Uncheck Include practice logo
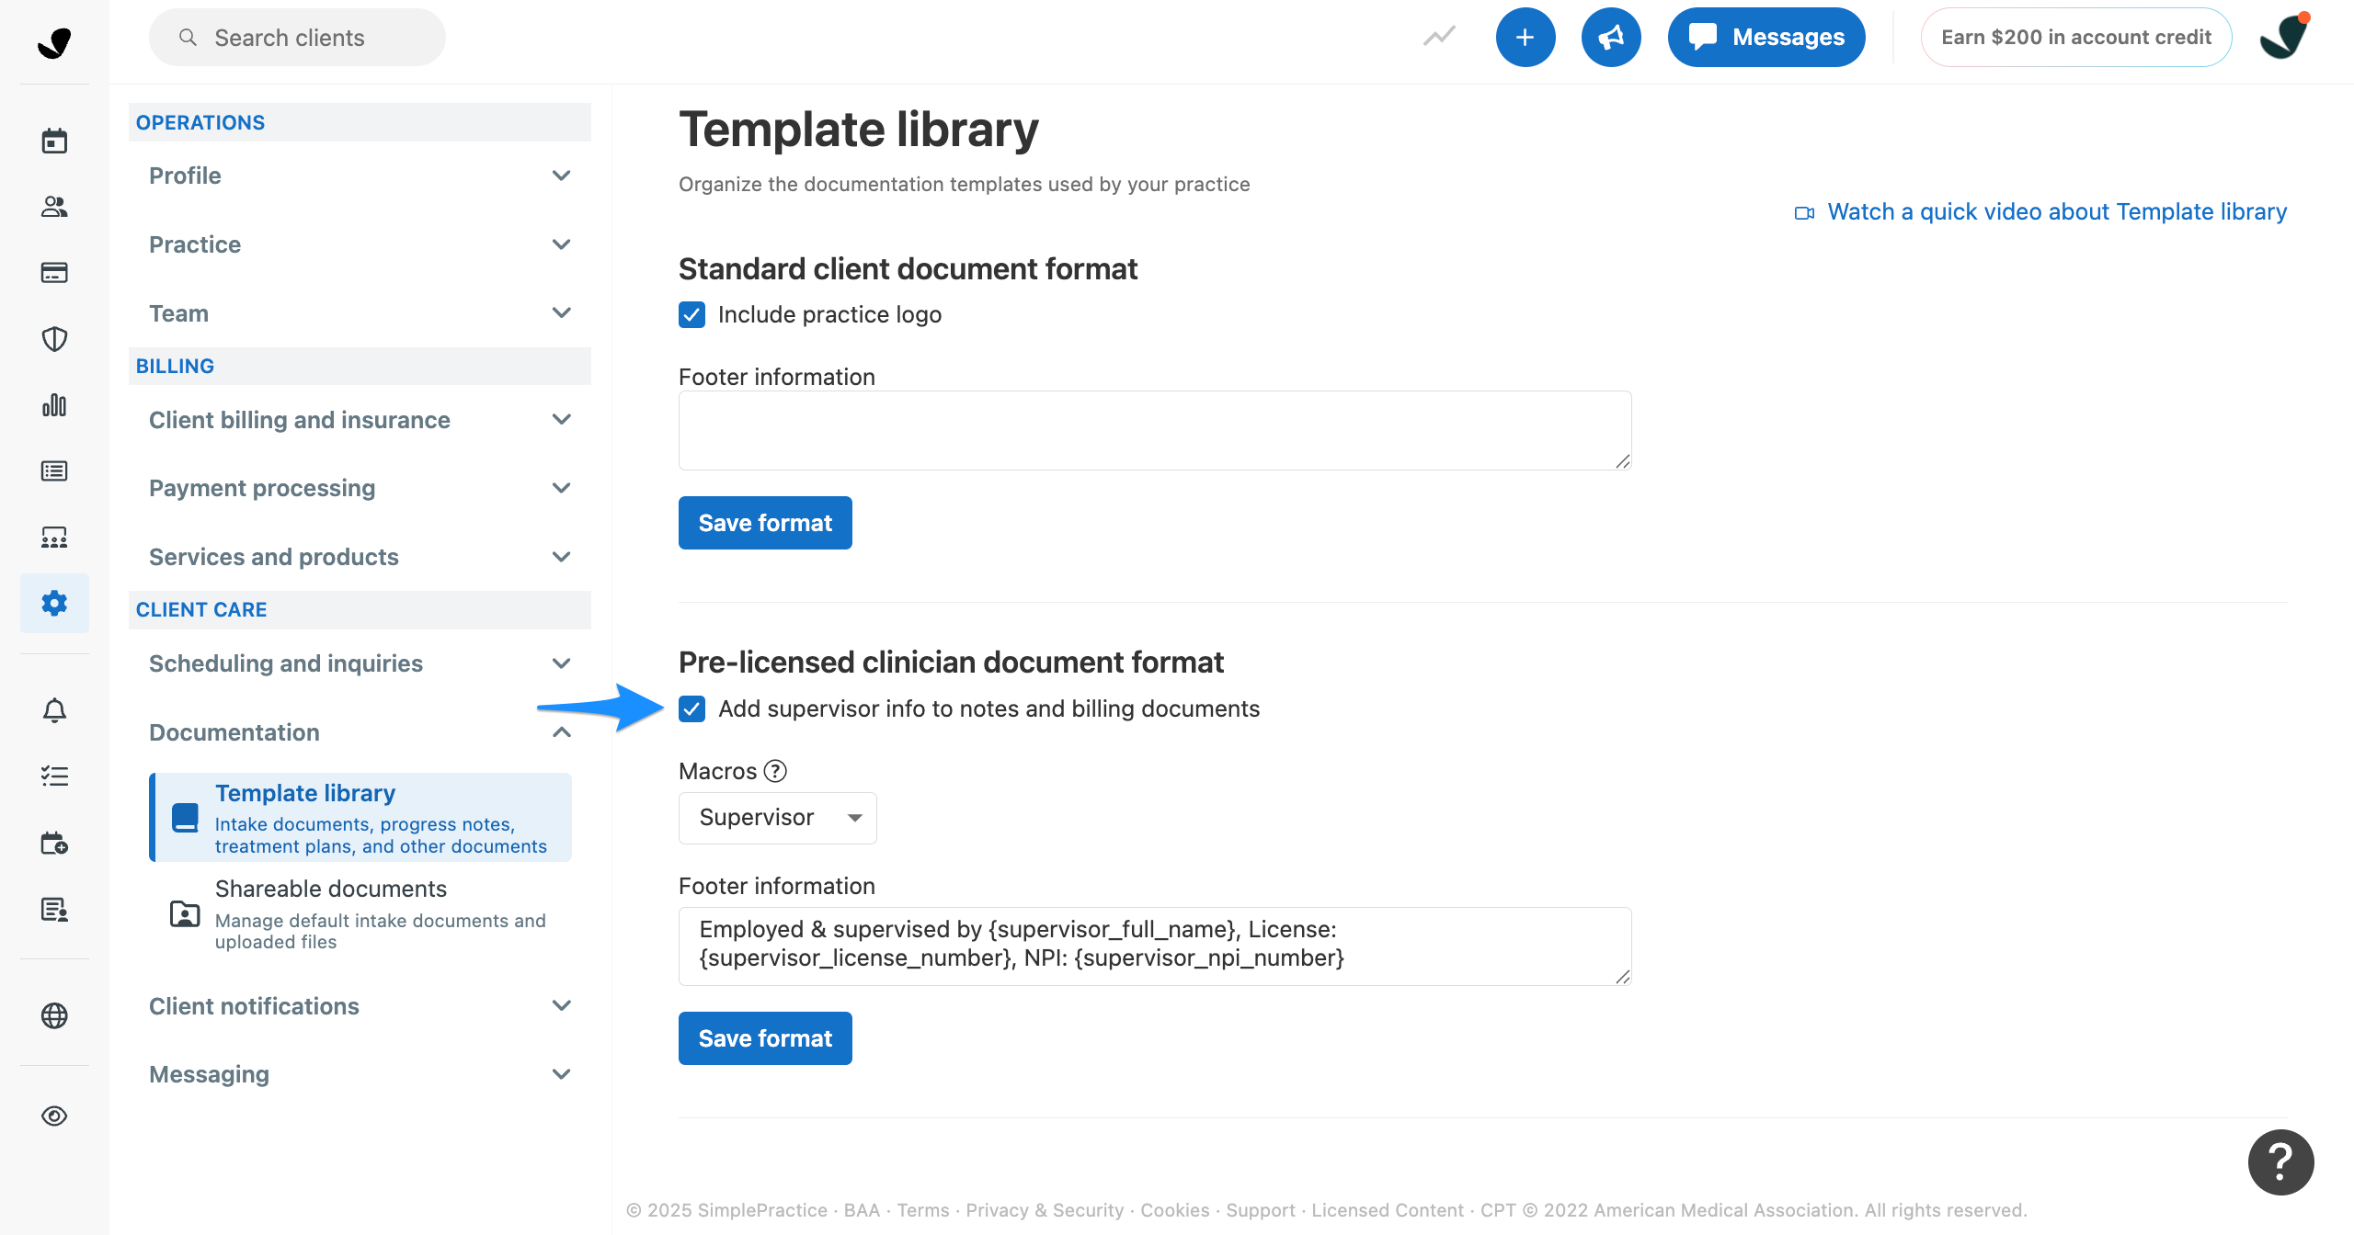The image size is (2354, 1235). click(x=691, y=315)
